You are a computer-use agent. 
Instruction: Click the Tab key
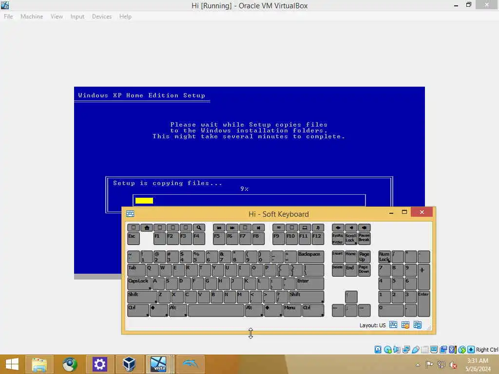[x=136, y=270]
